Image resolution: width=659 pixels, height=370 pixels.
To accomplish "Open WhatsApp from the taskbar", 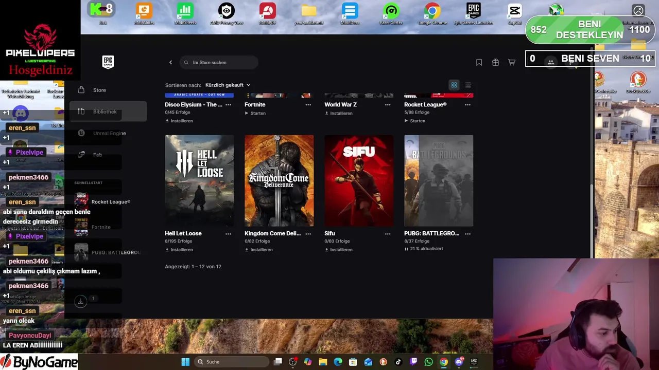I will coord(428,362).
